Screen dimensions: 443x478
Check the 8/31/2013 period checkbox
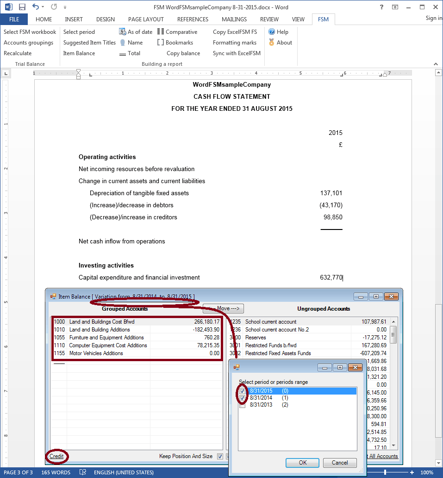point(243,405)
